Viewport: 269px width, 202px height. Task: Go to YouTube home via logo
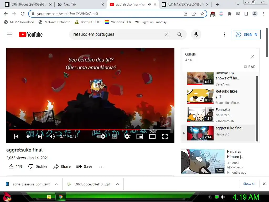[31, 34]
